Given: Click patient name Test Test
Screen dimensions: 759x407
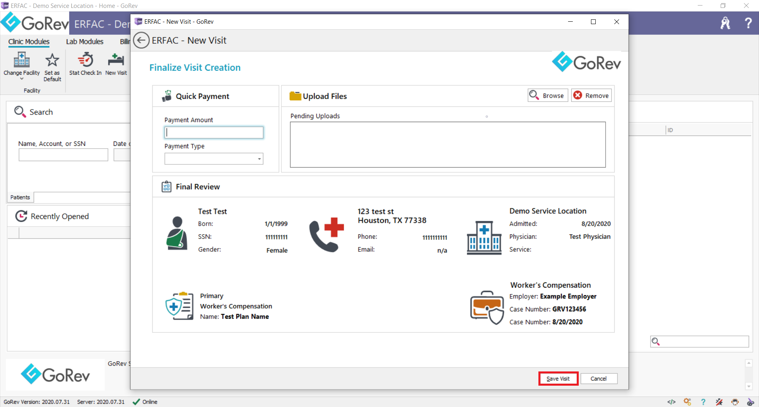Looking at the screenshot, I should click(212, 211).
